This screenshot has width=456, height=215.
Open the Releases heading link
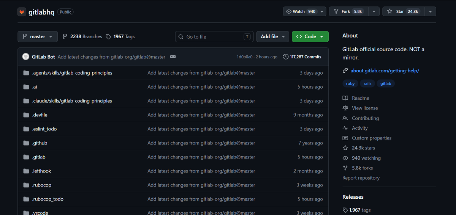[x=353, y=197]
